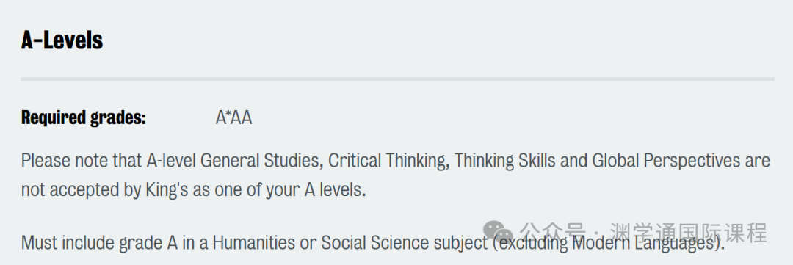Click the A-Levels section heading
This screenshot has width=793, height=265.
[62, 40]
